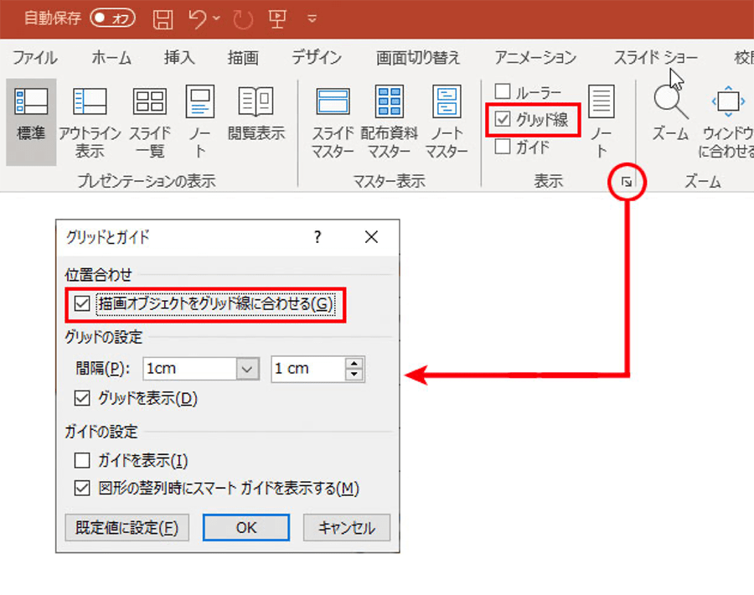754x595 pixels.
Task: Click 既定値に設定 button
Action: click(x=127, y=528)
